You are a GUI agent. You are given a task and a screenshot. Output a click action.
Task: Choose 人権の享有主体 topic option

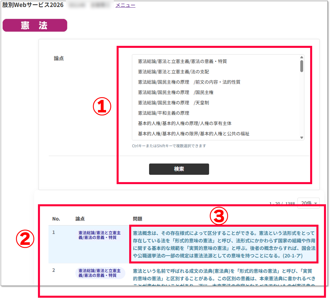(184, 123)
